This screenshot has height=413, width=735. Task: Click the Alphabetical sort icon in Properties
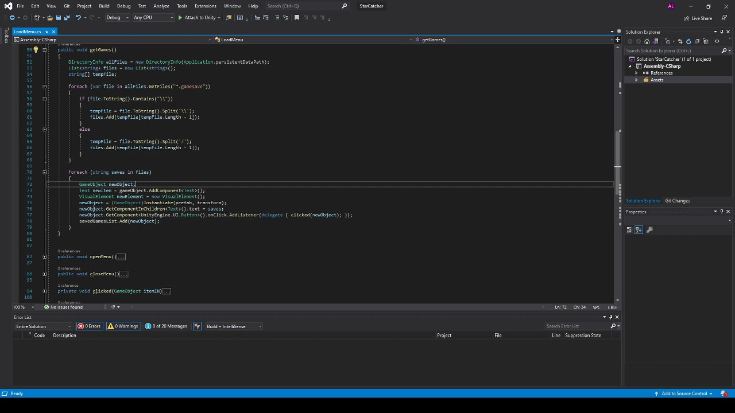[x=639, y=230]
